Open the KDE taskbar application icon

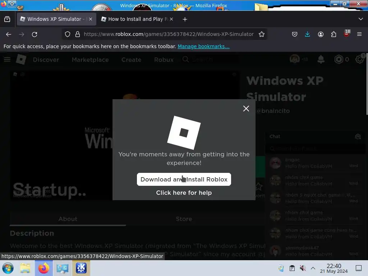pos(81,268)
